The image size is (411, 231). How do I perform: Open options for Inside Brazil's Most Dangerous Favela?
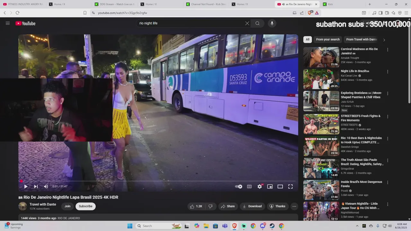[x=388, y=182]
